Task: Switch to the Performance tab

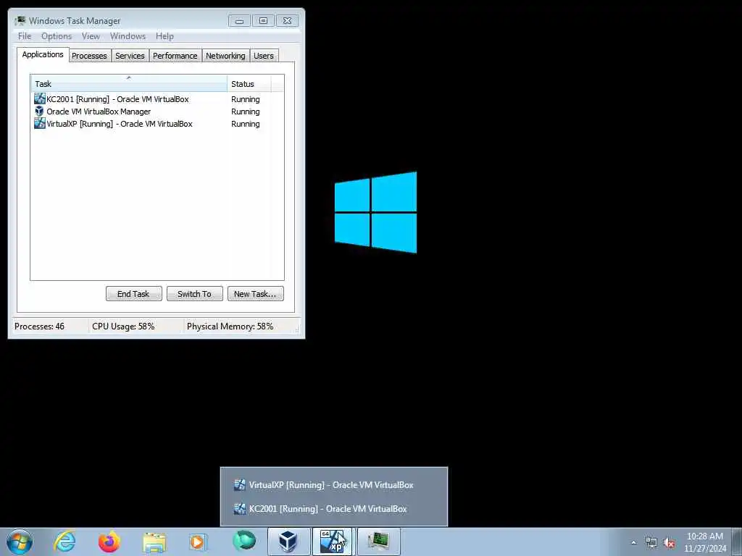Action: click(175, 56)
